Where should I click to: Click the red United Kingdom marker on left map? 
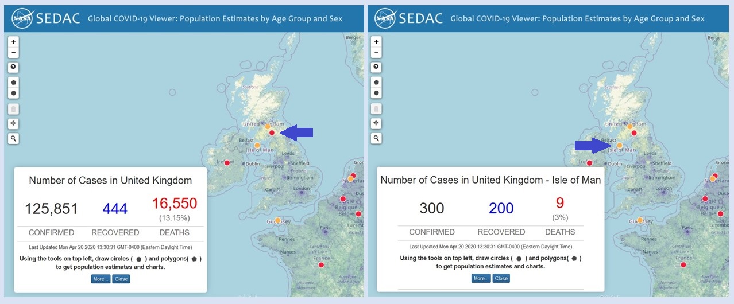coord(272,133)
